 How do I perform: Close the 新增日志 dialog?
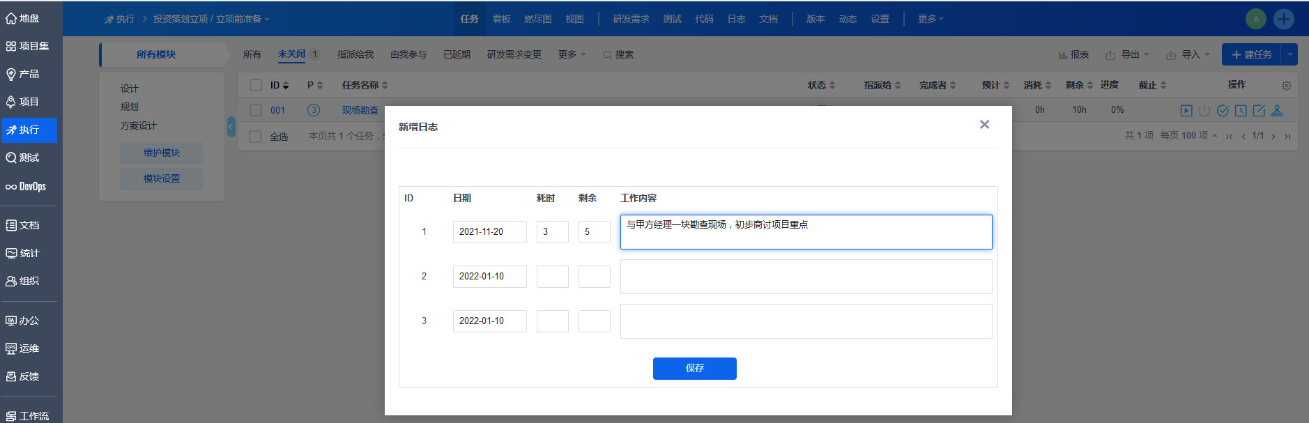(x=984, y=125)
